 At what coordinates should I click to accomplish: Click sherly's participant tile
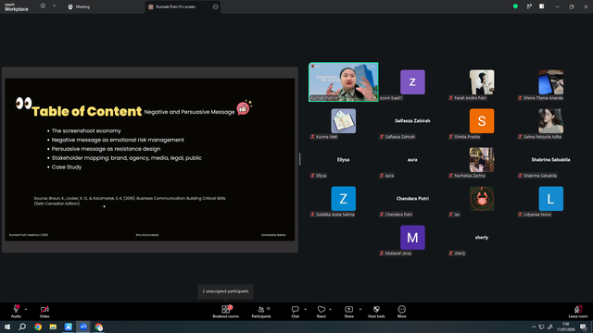click(x=482, y=238)
